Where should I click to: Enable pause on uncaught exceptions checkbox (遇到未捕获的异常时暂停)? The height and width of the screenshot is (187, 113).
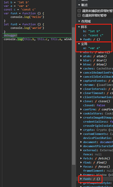point(79,11)
